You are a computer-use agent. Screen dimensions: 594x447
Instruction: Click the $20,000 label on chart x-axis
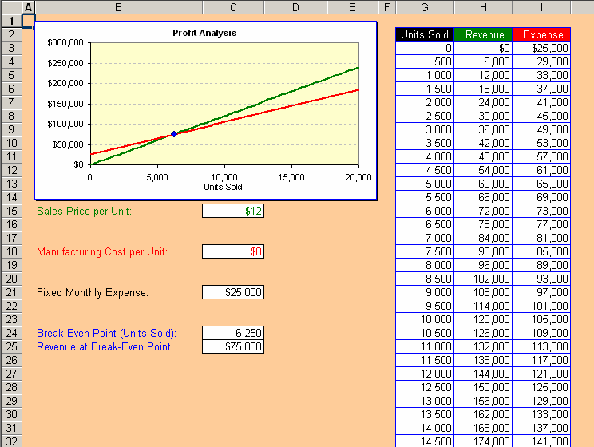tap(358, 177)
